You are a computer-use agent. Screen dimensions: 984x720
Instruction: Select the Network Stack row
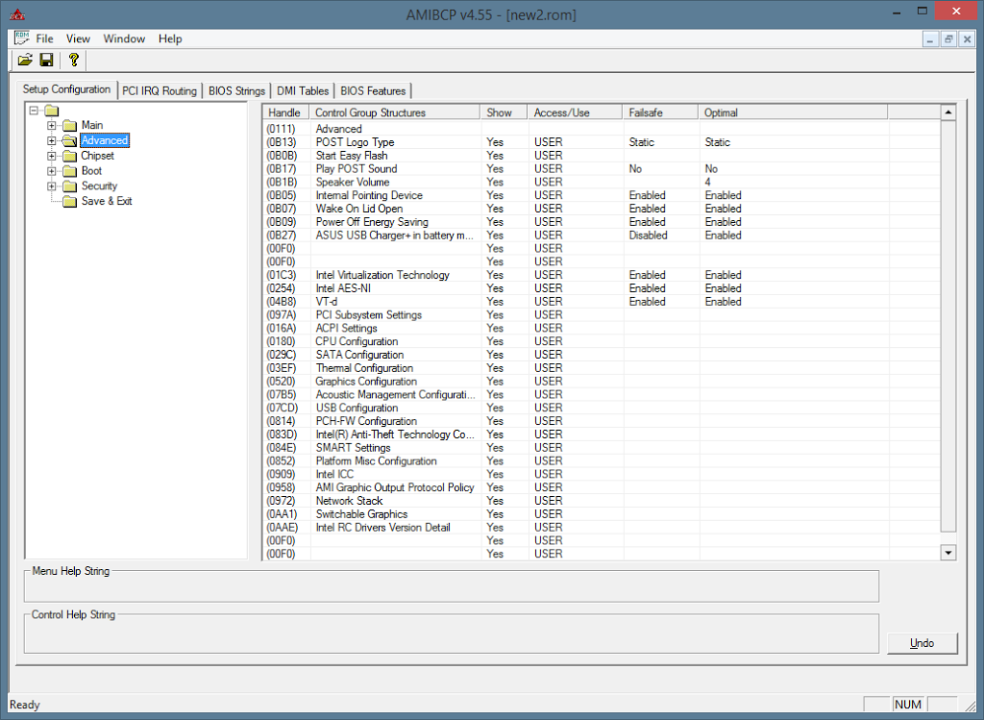(602, 500)
